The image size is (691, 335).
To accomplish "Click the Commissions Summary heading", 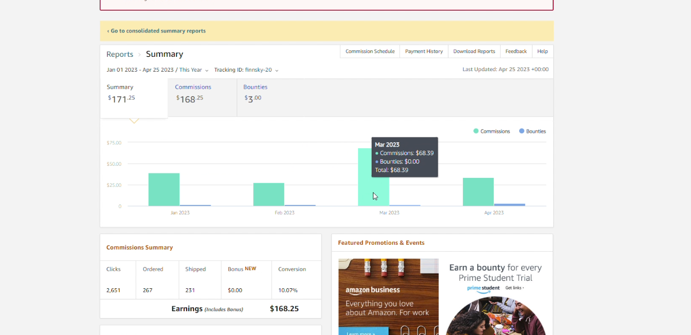I will click(x=139, y=247).
